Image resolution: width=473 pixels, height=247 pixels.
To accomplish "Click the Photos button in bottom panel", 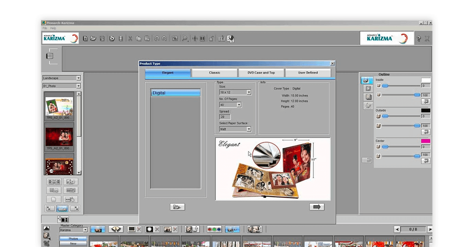I will [73, 238].
